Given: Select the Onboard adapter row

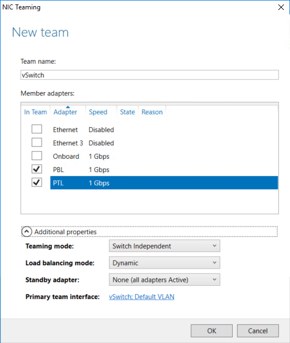Looking at the screenshot, I should coord(164,156).
